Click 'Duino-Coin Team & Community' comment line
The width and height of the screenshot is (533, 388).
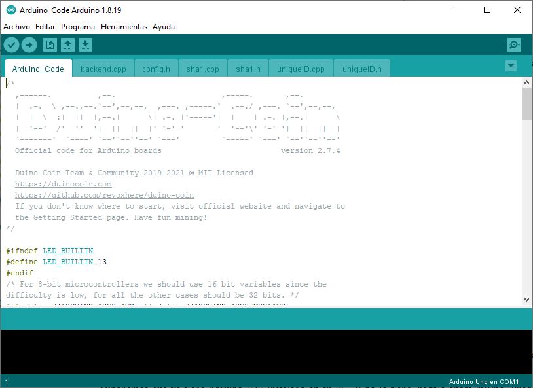[x=134, y=173]
